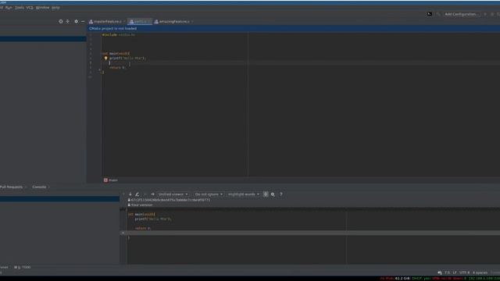Viewport: 500px width, 281px height.
Task: Open the Run menu
Action: [9, 7]
